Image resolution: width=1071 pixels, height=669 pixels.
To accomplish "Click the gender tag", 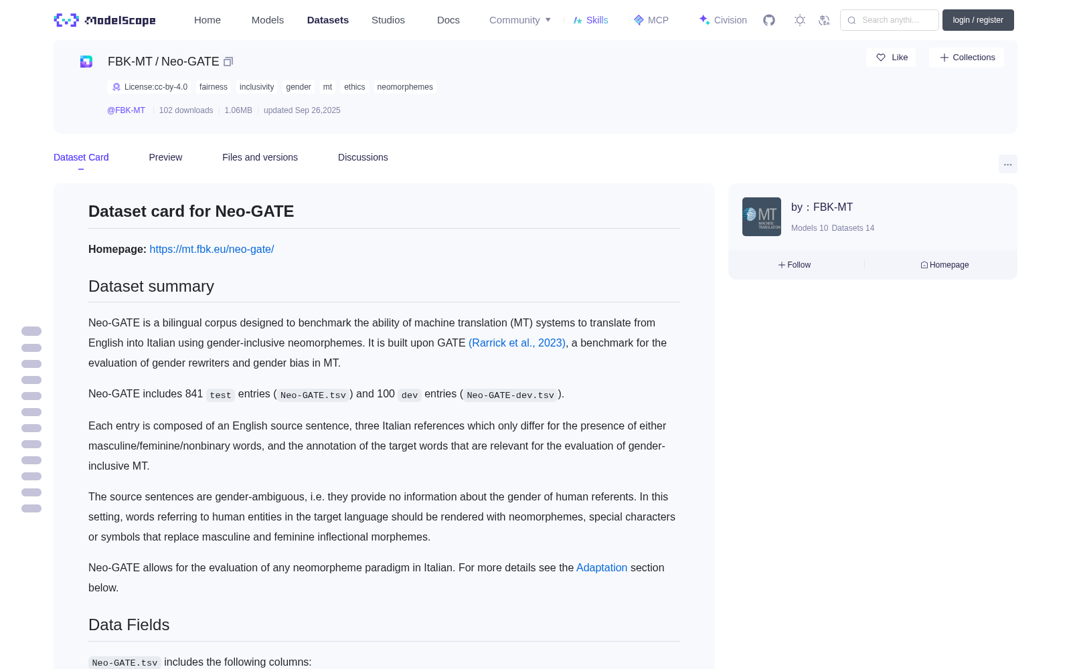I will click(299, 87).
